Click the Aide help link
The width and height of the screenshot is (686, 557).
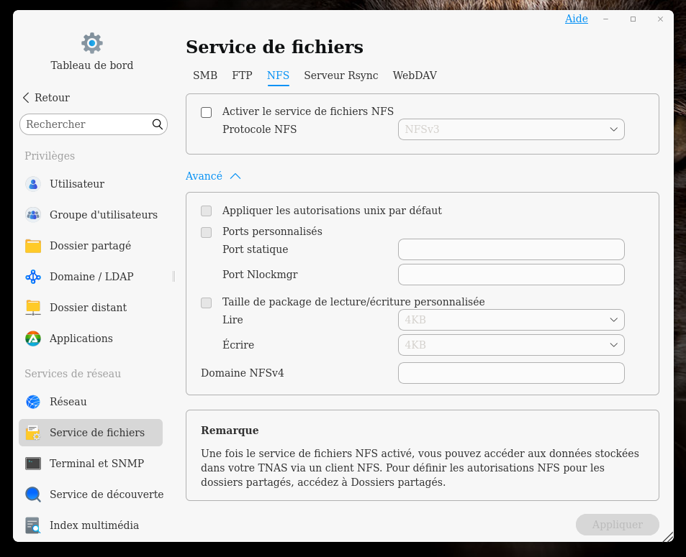pos(576,19)
